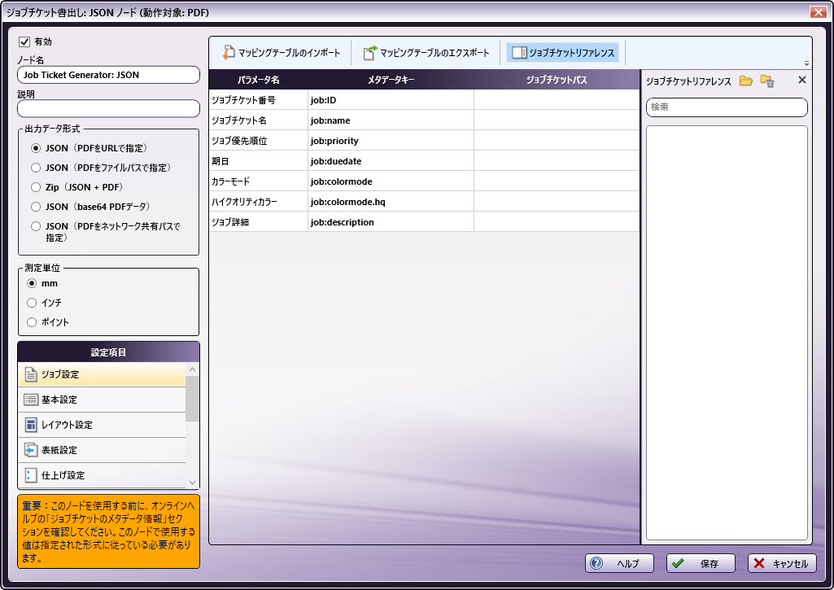The height and width of the screenshot is (590, 834).
Task: Click the job:duedate metadata key cell
Action: click(391, 160)
